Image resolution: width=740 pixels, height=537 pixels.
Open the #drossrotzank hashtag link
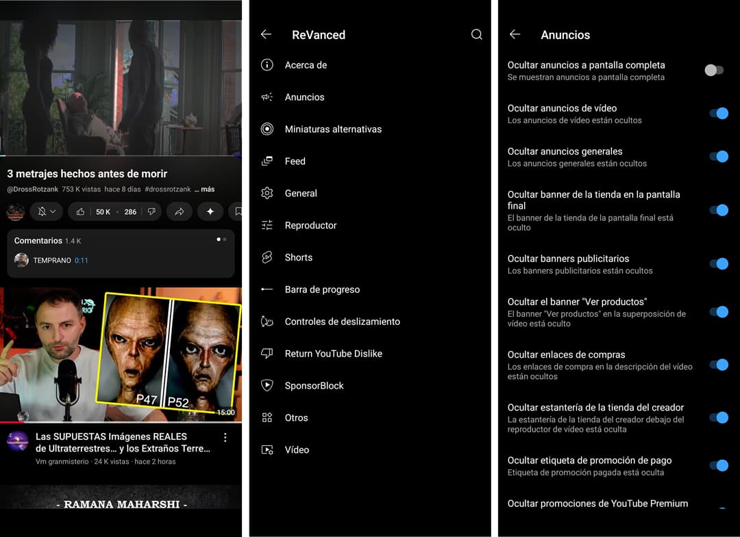coord(168,189)
